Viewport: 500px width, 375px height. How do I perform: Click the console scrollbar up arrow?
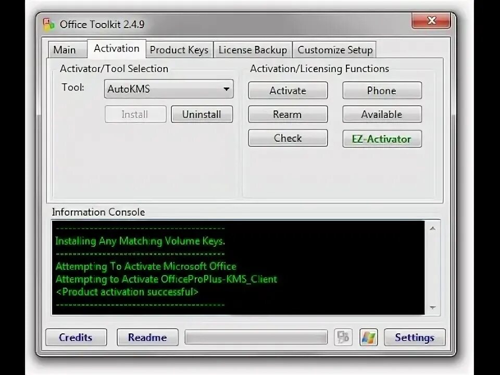coord(433,228)
